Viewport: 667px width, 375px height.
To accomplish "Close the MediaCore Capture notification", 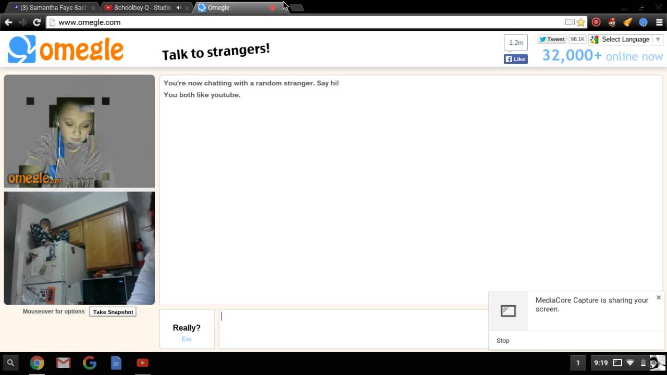I will coord(659,297).
